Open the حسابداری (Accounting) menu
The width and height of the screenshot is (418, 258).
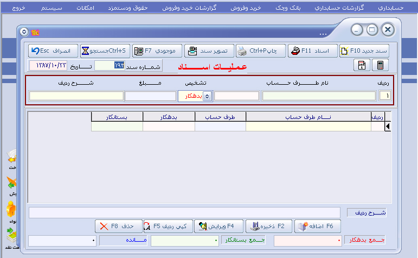tap(390, 9)
